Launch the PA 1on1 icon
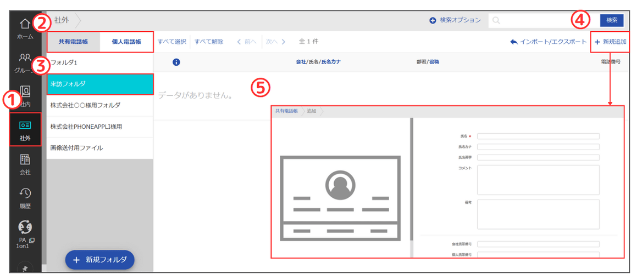This screenshot has height=274, width=631. pyautogui.click(x=25, y=227)
